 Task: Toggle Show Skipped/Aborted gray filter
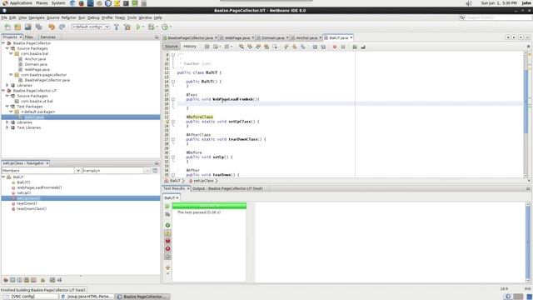167,257
